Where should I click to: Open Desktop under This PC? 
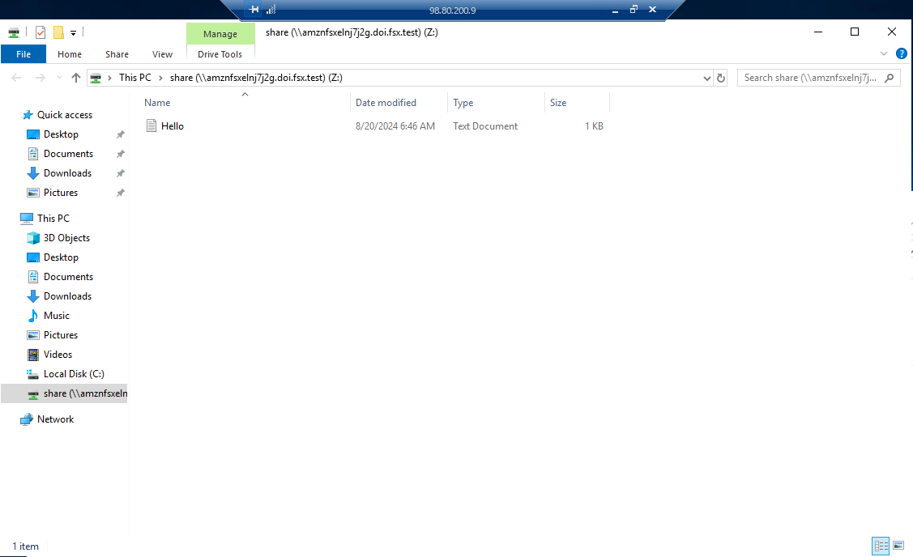tap(61, 257)
